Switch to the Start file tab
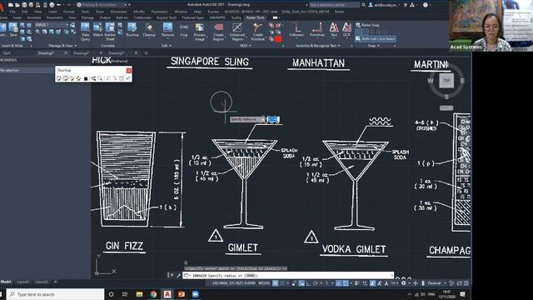533x300 pixels. pyautogui.click(x=7, y=53)
